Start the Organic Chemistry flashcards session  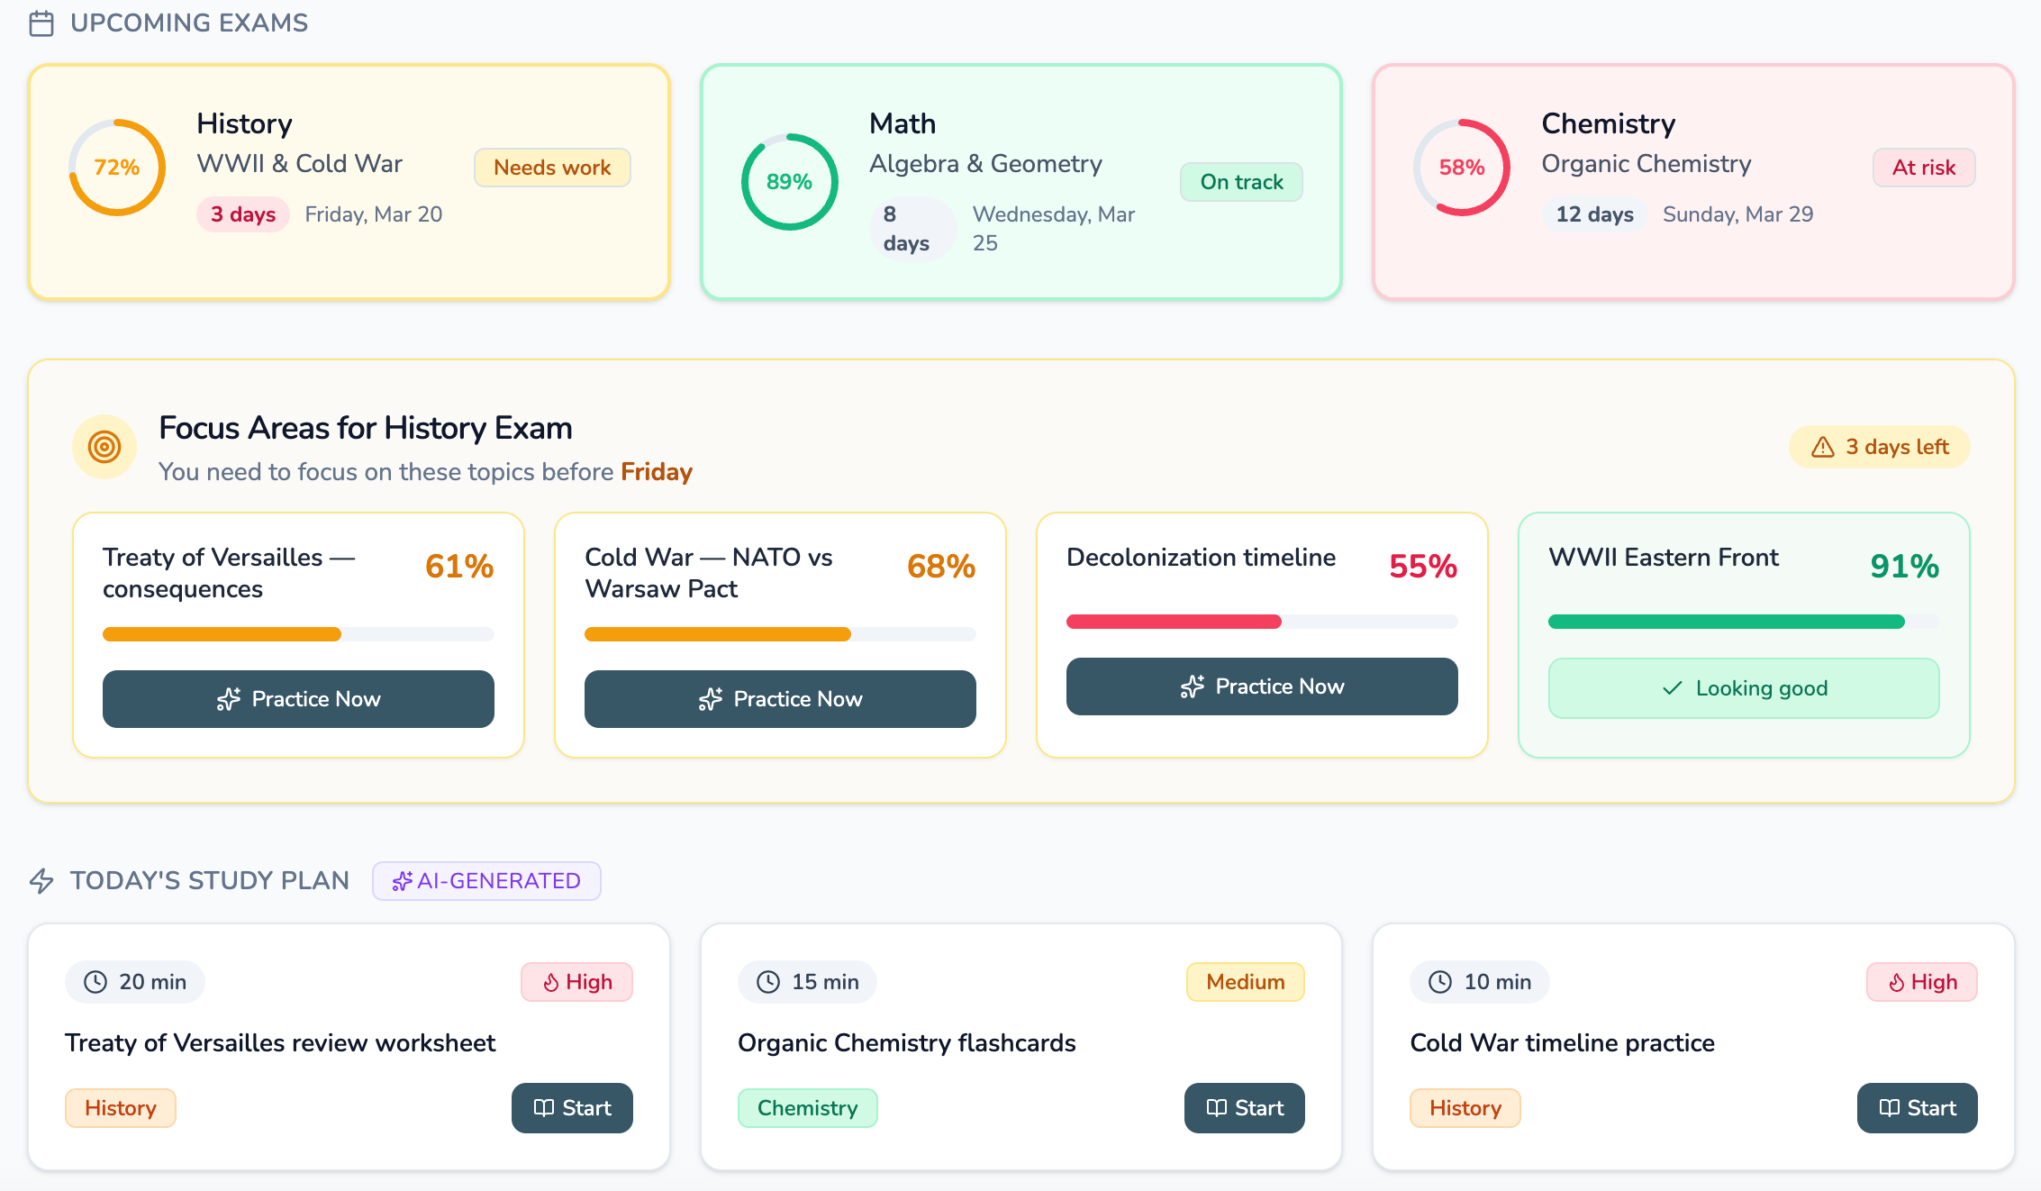point(1245,1108)
